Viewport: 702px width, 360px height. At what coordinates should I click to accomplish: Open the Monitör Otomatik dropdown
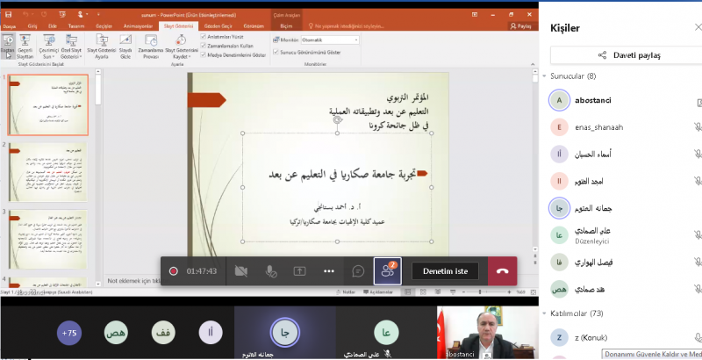click(x=329, y=40)
